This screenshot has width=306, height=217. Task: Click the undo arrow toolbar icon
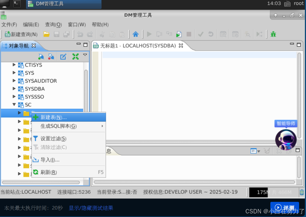click(80, 34)
